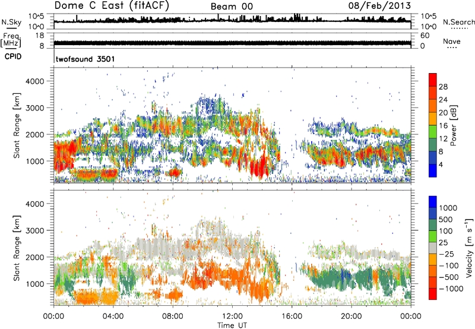Click '3000' on the velocity panel range axis
The width and height of the screenshot is (475, 329).
pos(34,230)
